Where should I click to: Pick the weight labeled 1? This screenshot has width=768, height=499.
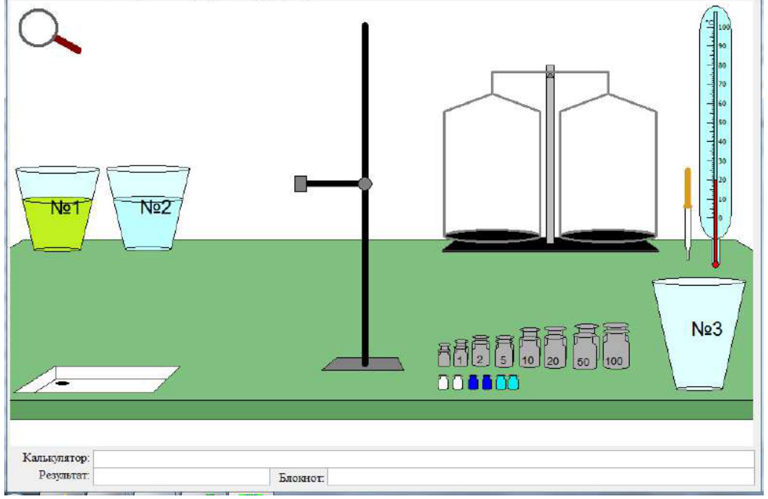tap(461, 353)
